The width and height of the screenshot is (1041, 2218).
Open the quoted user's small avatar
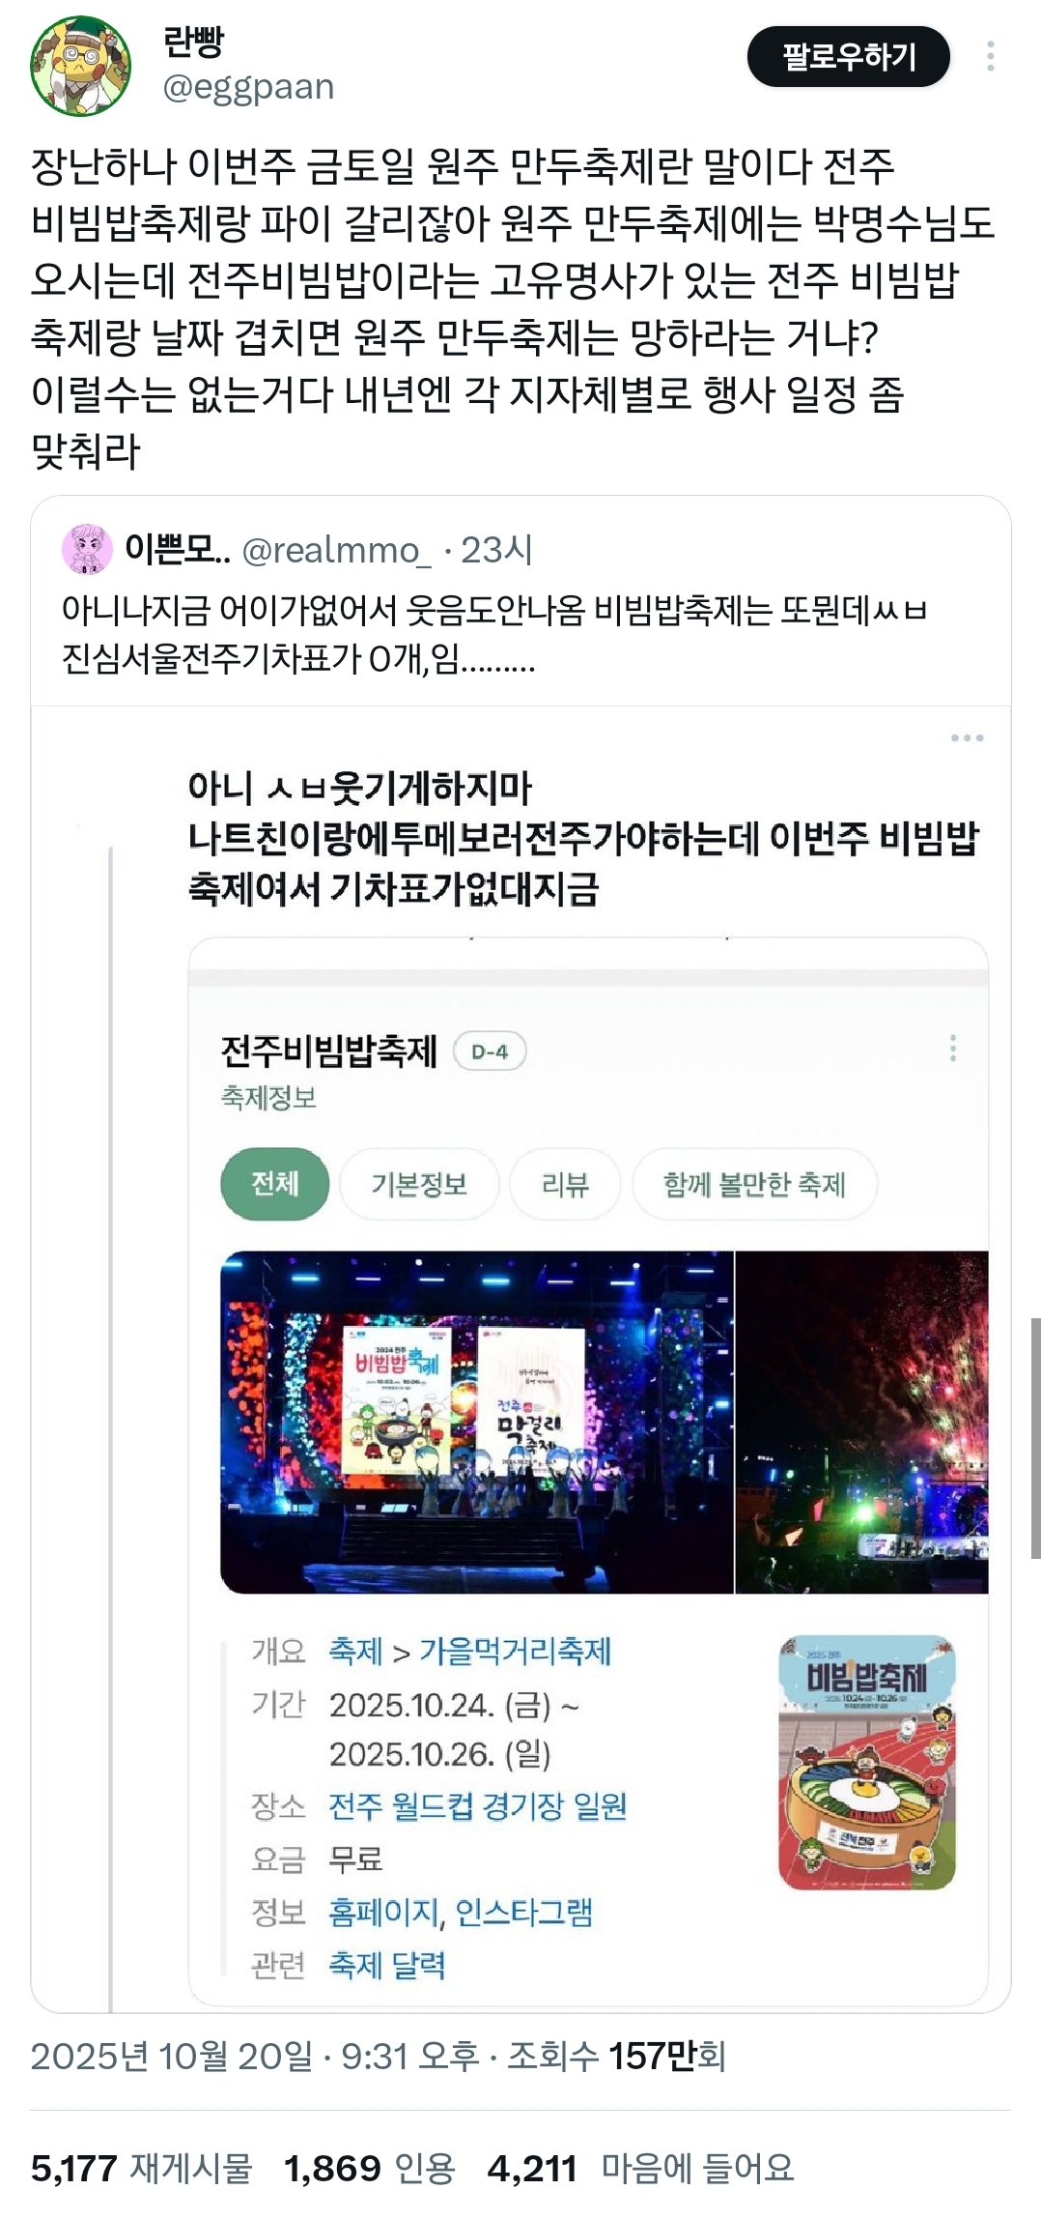[87, 549]
